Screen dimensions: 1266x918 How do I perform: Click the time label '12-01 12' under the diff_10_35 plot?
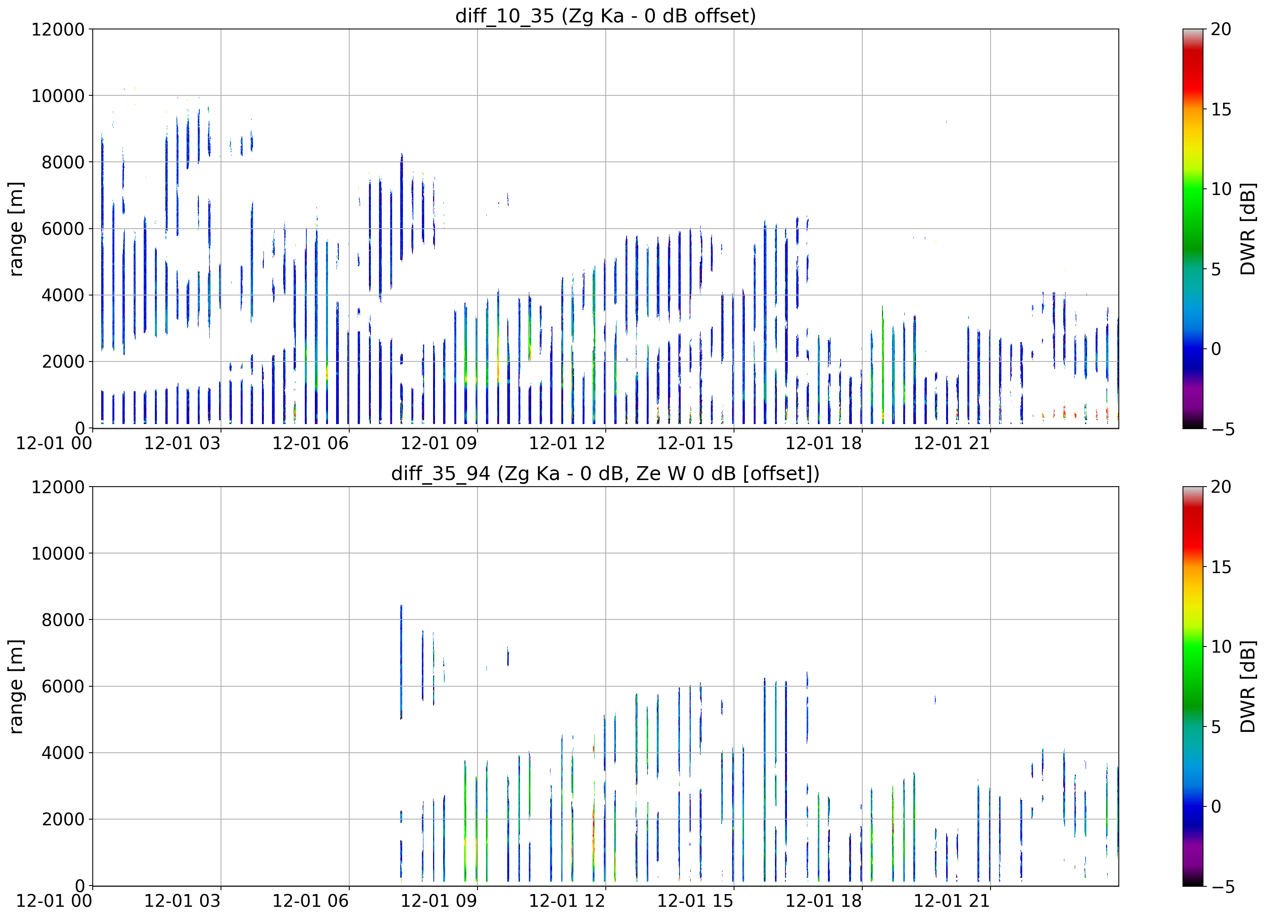click(x=567, y=444)
